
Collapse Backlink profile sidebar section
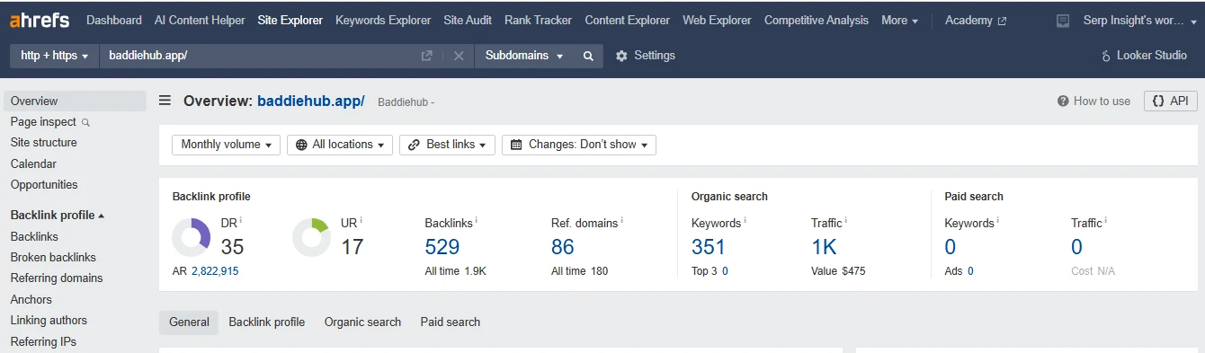point(58,216)
